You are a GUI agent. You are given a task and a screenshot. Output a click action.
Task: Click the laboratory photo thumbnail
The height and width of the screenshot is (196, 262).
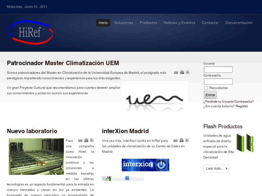point(36,156)
